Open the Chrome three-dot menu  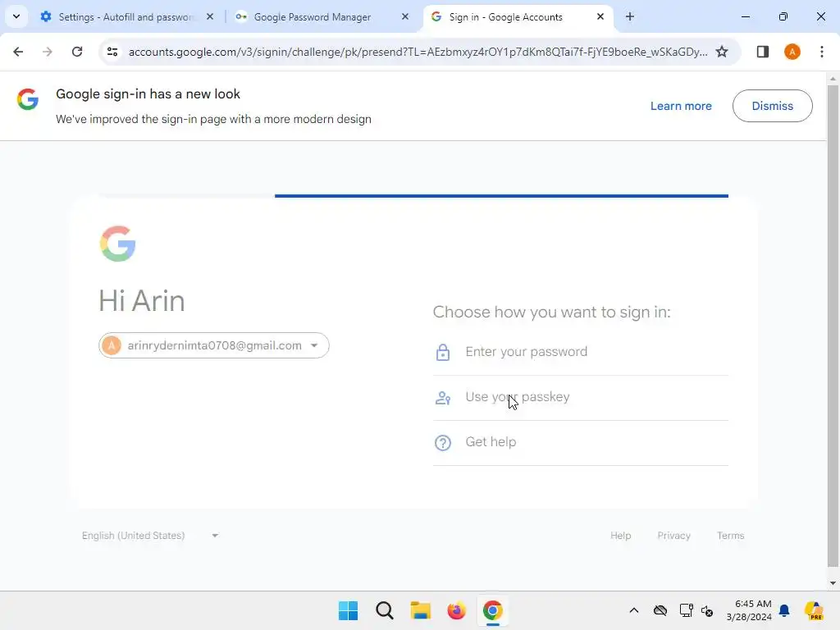pyautogui.click(x=821, y=52)
